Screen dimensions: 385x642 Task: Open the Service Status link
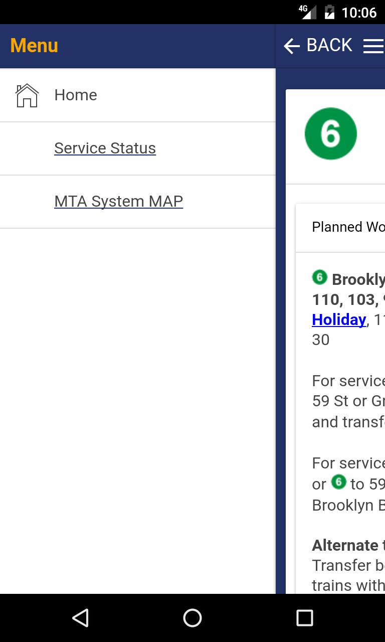pyautogui.click(x=105, y=148)
